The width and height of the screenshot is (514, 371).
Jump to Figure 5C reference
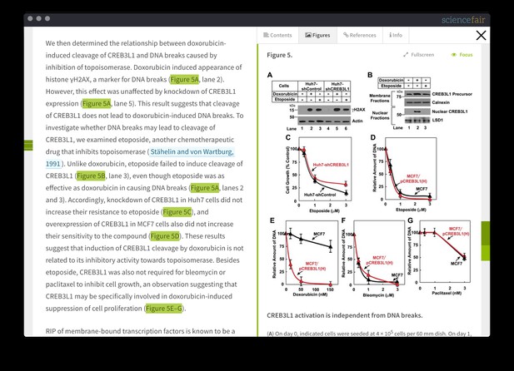(177, 212)
